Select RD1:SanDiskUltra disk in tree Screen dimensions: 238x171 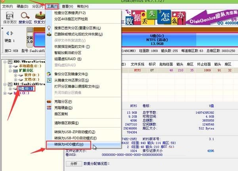(29, 84)
